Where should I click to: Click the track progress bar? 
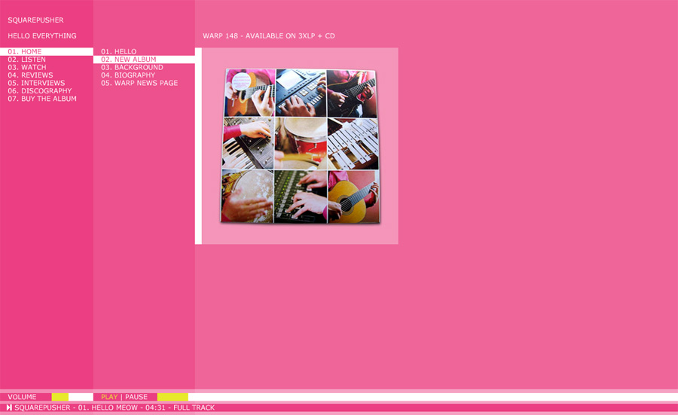tap(417, 397)
